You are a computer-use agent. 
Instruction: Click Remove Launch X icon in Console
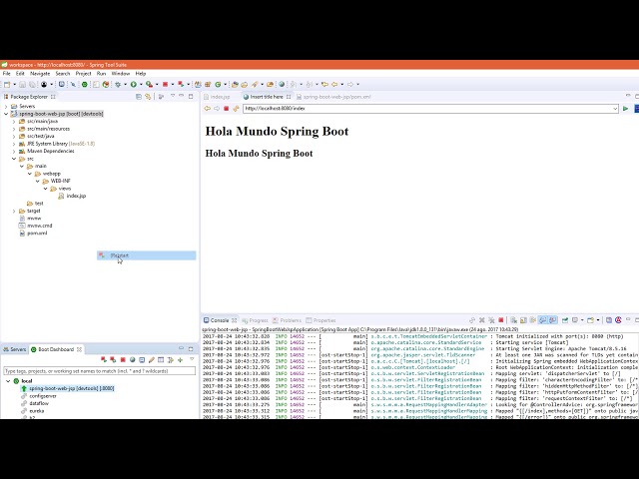pos(481,320)
